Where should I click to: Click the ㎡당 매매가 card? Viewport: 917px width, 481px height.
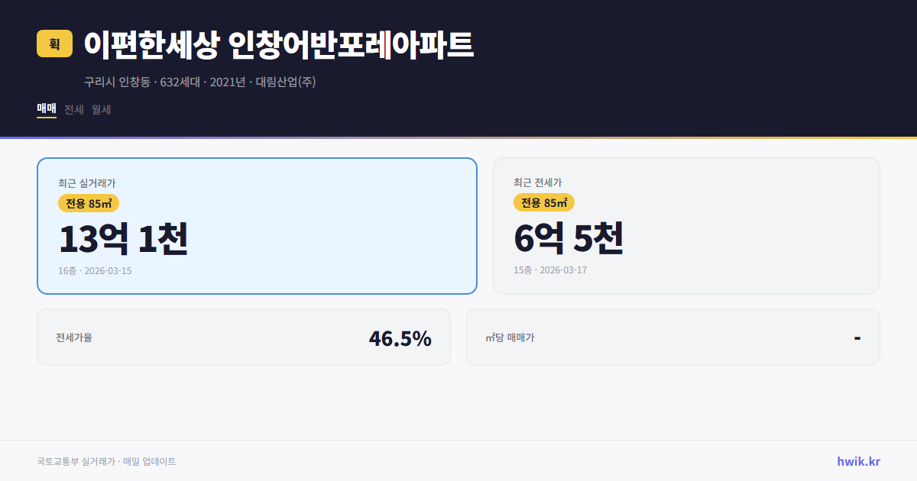point(672,337)
